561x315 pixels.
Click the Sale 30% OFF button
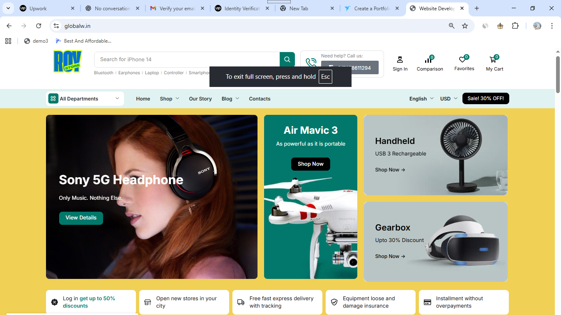pos(485,98)
